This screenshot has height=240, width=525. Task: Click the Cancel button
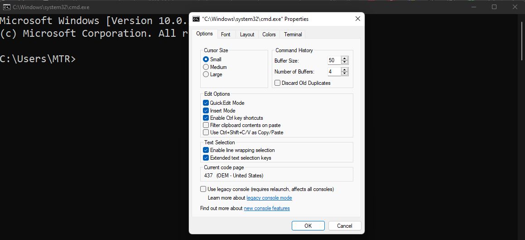345,225
